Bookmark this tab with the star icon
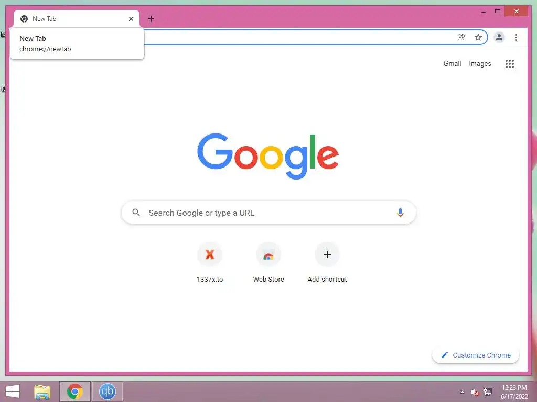Viewport: 537px width, 402px height. (478, 37)
